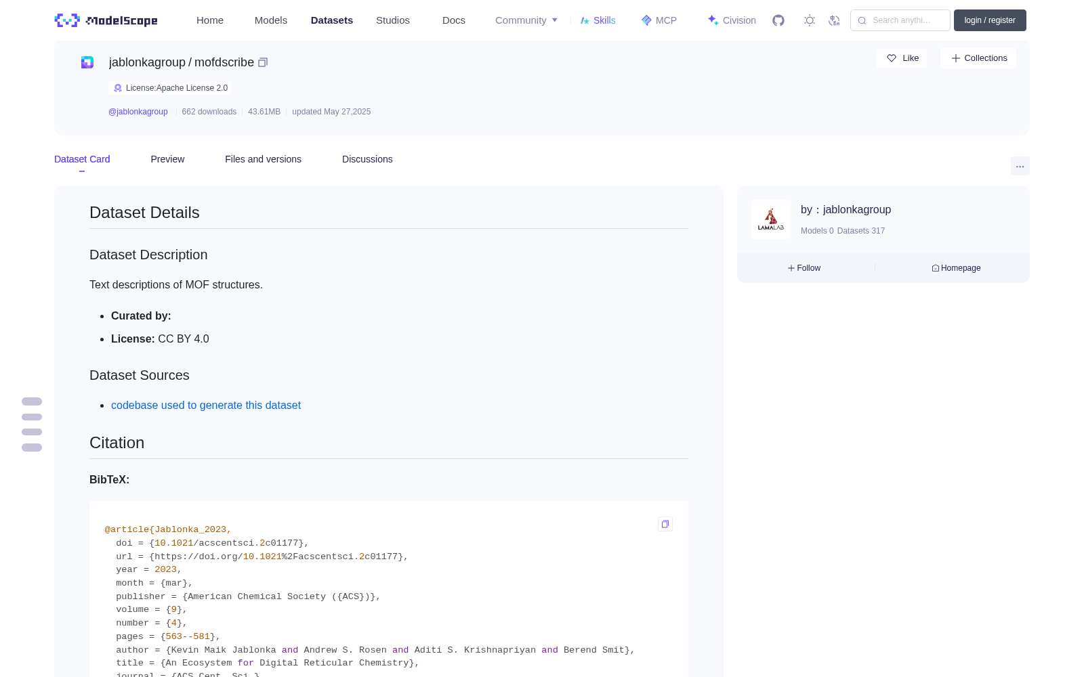
Task: Open the three-dot more options menu
Action: 1020,167
